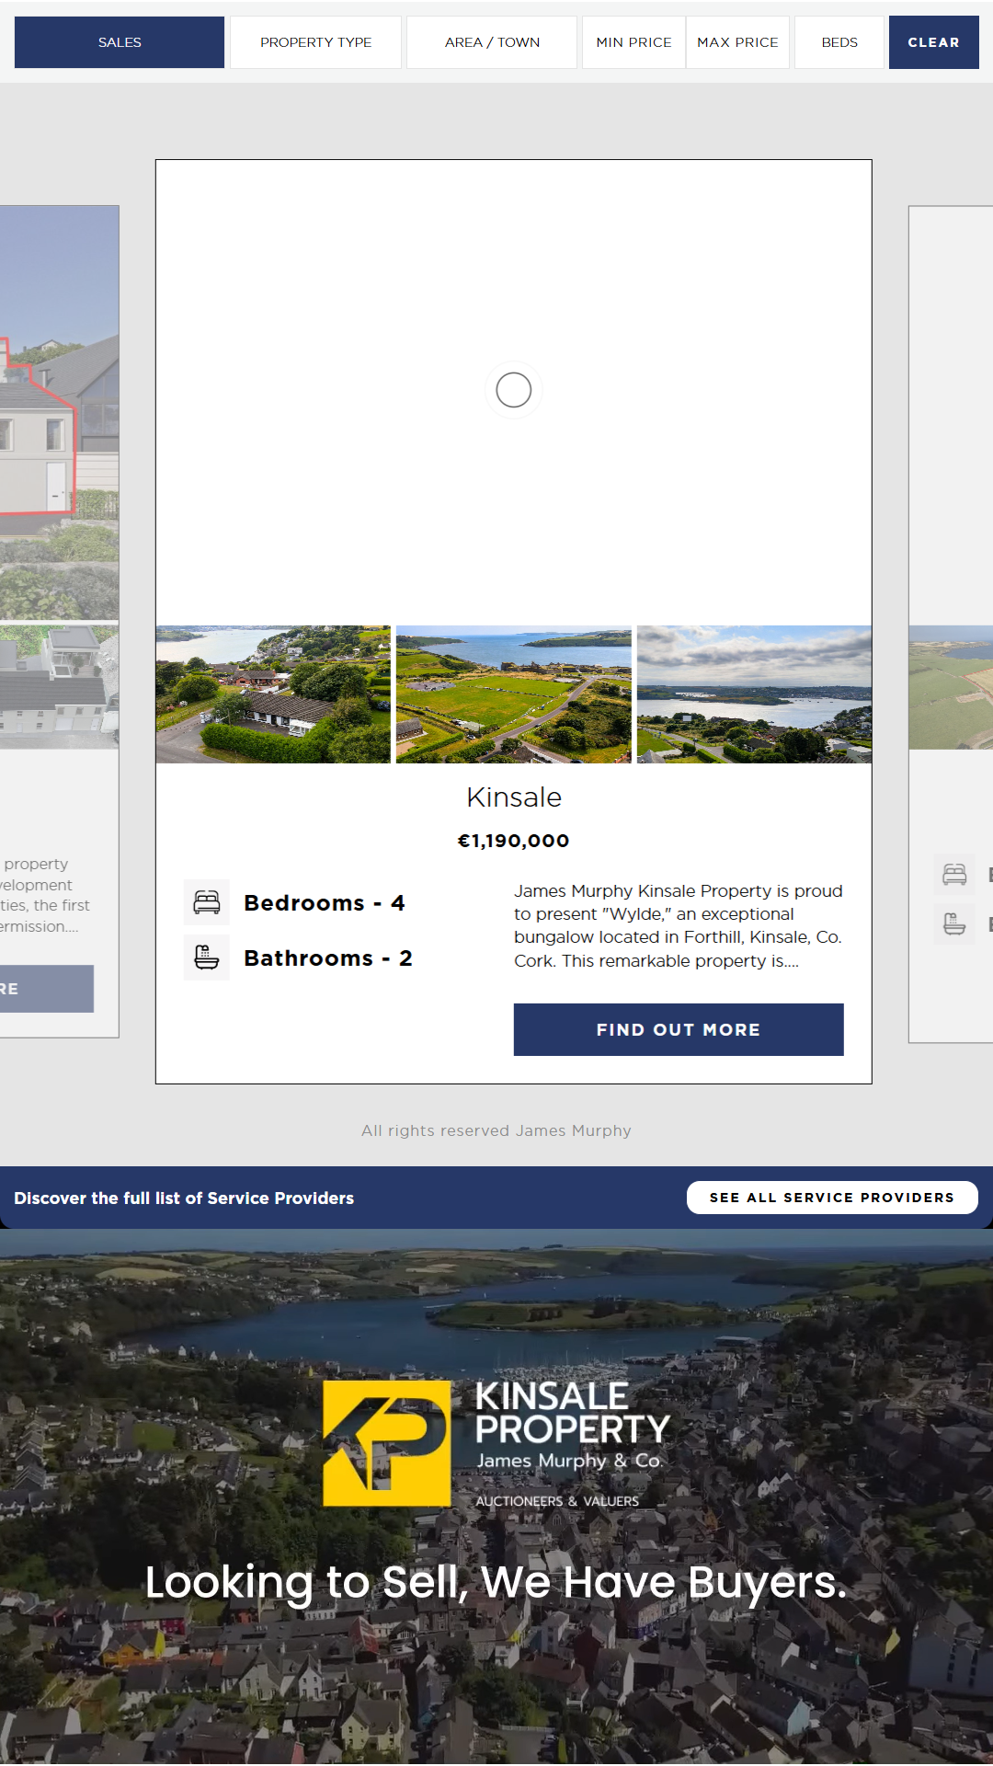993x1766 pixels.
Task: Click the bed icon on the next property card
Action: [954, 874]
